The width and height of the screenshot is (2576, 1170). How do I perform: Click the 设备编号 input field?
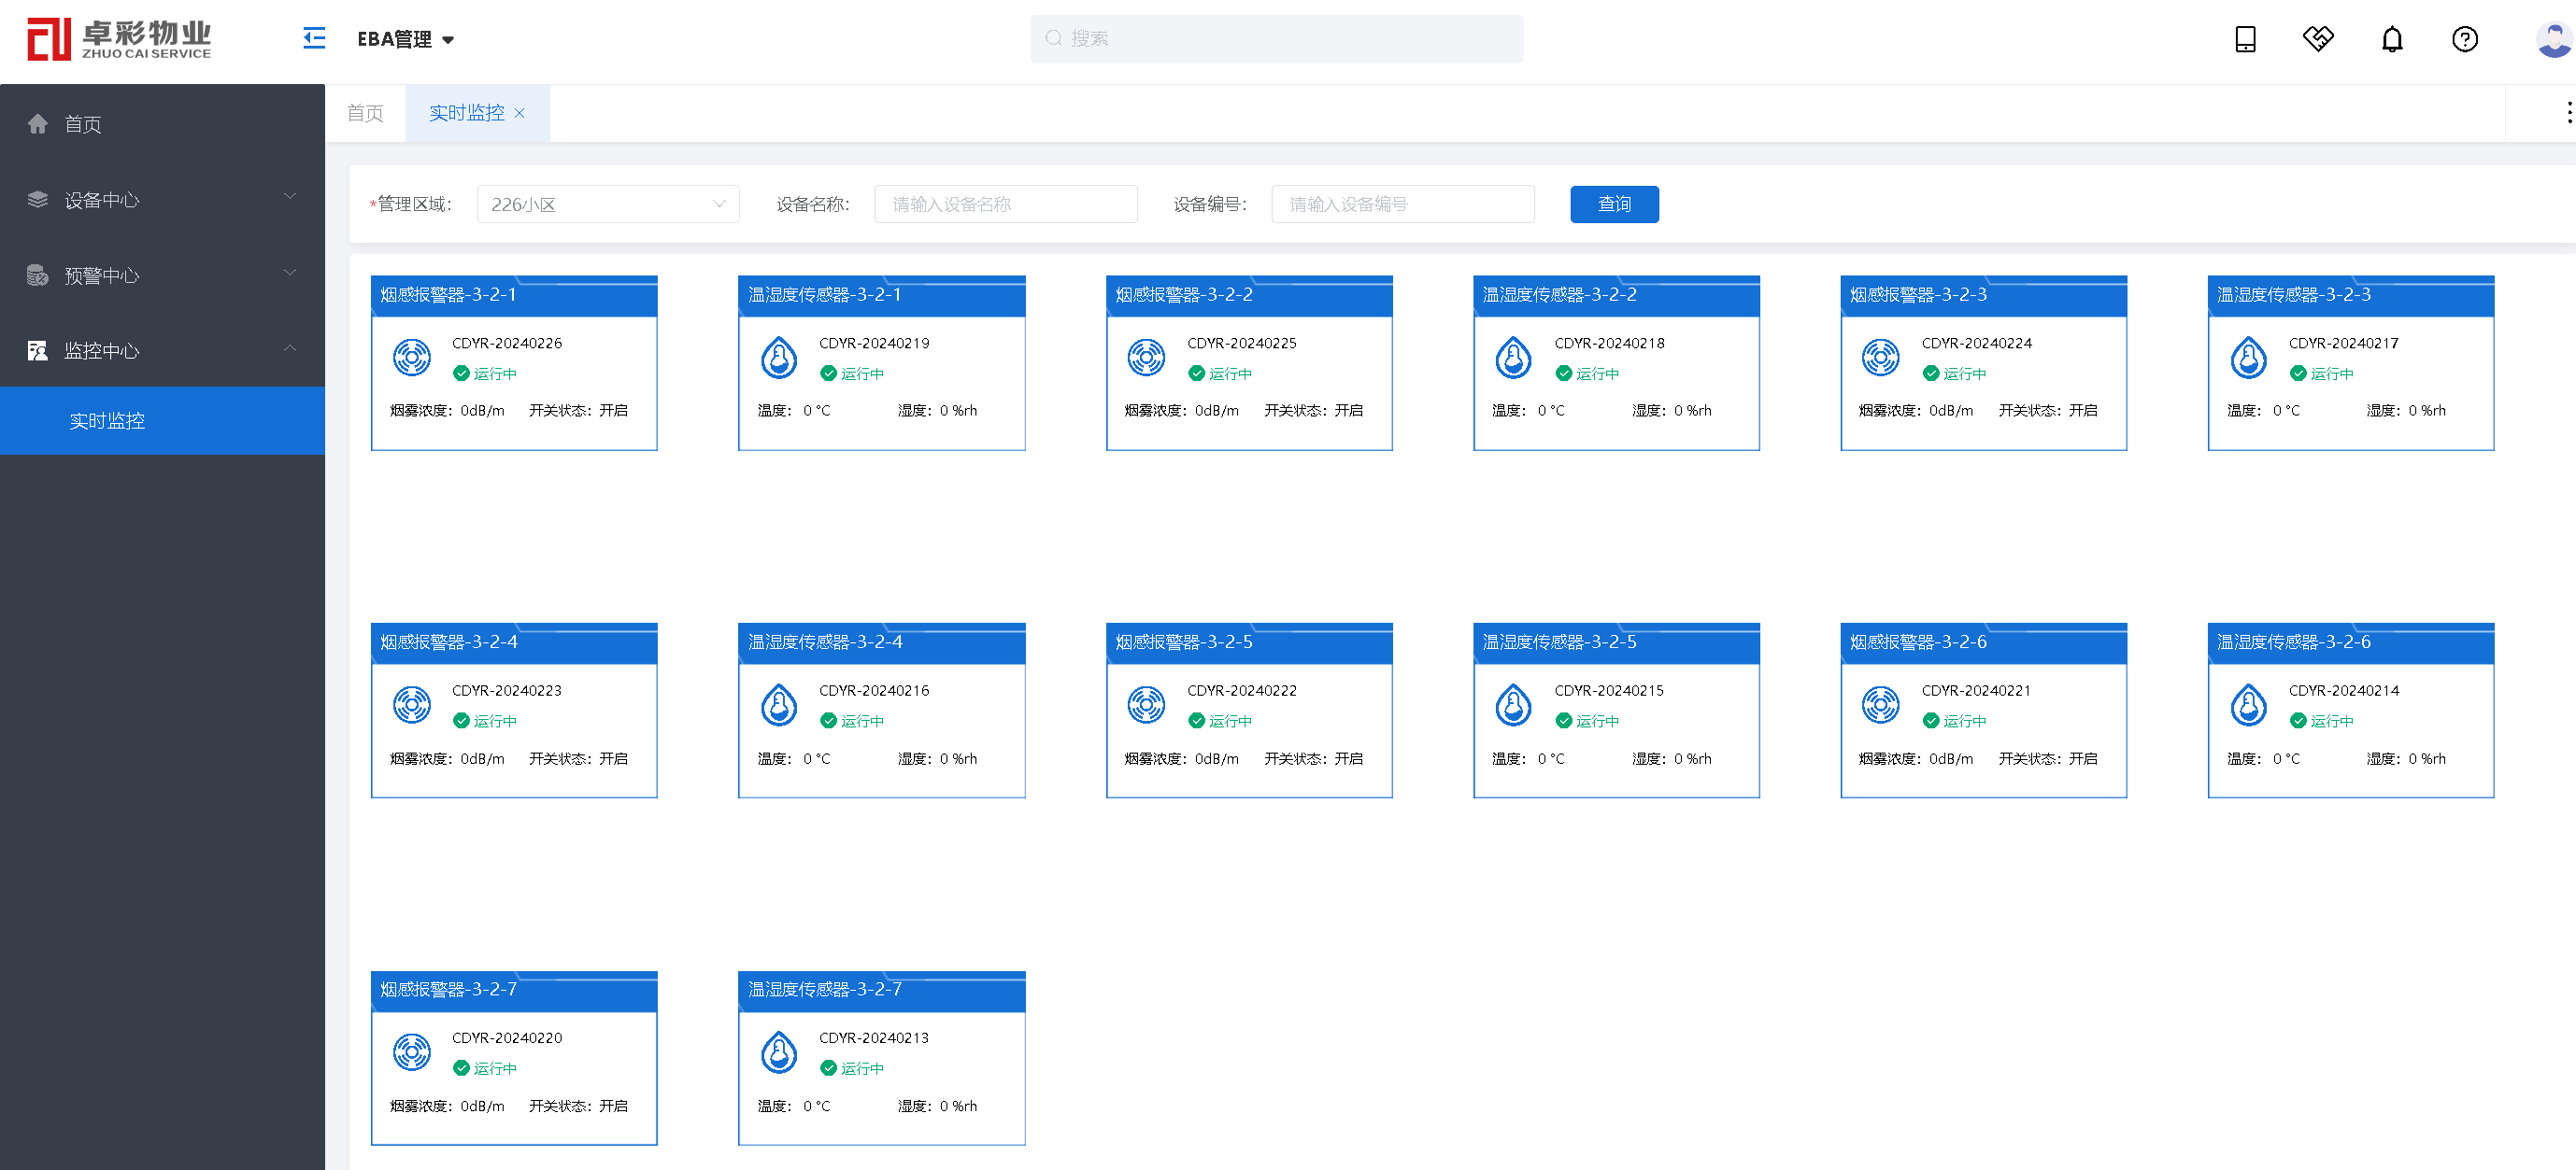[1403, 204]
